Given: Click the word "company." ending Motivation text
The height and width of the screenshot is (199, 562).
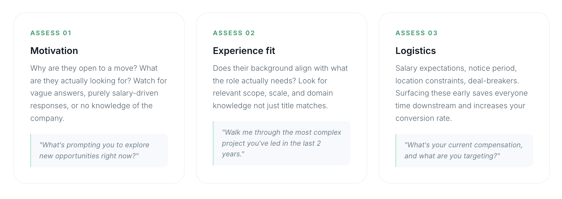Looking at the screenshot, I should pos(47,118).
